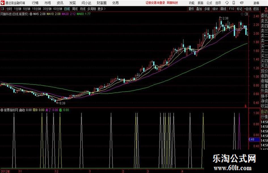268x173 pixels.
Task: Click the mobile phone icon
Action: [x=234, y=3]
